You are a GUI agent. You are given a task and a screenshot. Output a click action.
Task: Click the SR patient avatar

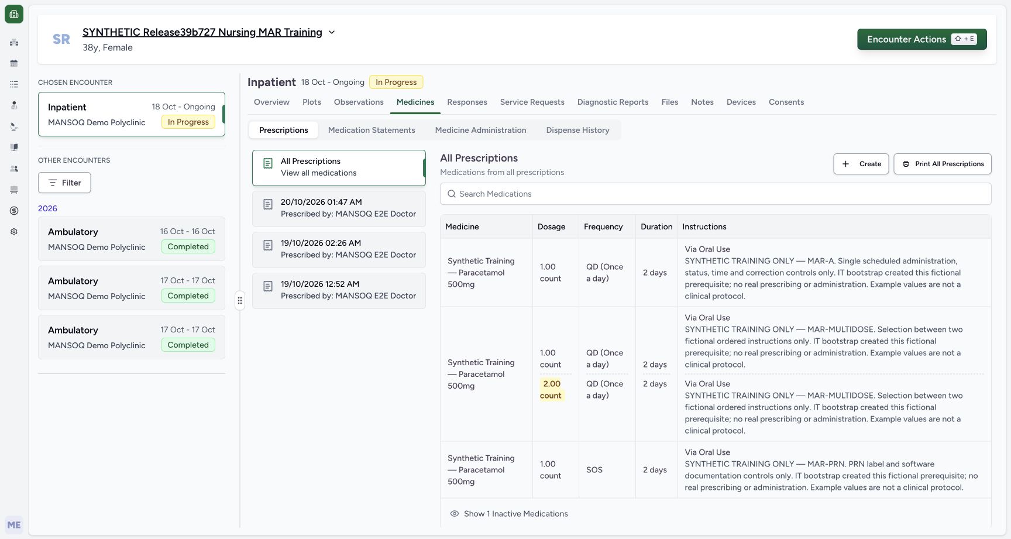tap(61, 39)
